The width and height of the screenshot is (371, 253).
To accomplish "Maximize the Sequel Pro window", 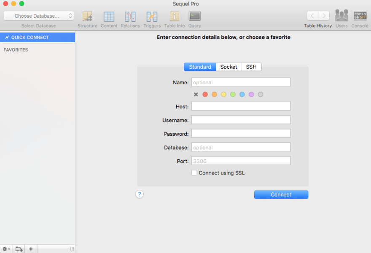I will pos(22,3).
